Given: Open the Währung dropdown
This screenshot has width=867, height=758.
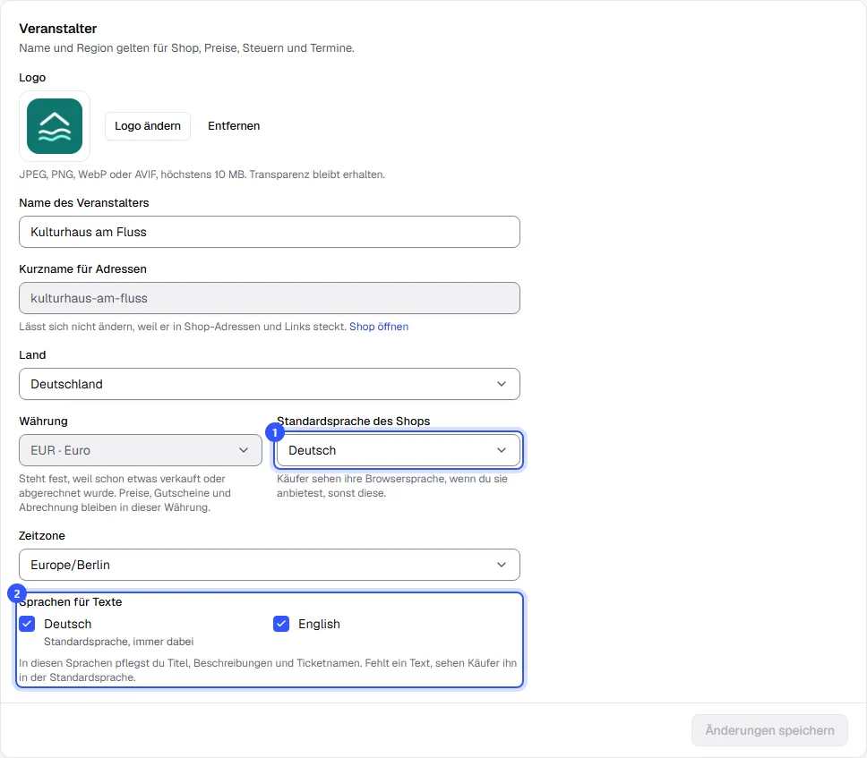Looking at the screenshot, I should [x=141, y=450].
